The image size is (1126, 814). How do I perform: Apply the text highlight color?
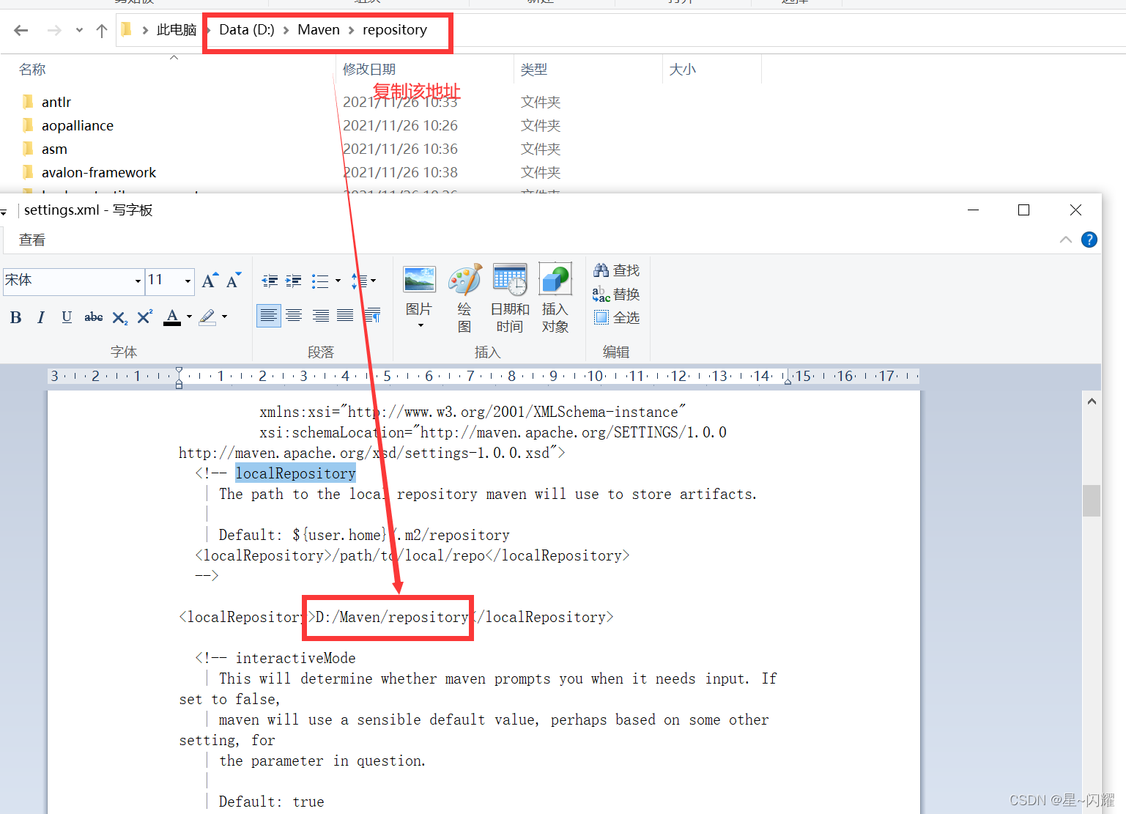207,317
